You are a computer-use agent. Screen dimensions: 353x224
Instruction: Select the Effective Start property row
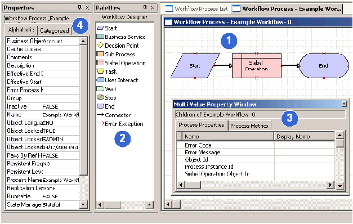(x=43, y=82)
